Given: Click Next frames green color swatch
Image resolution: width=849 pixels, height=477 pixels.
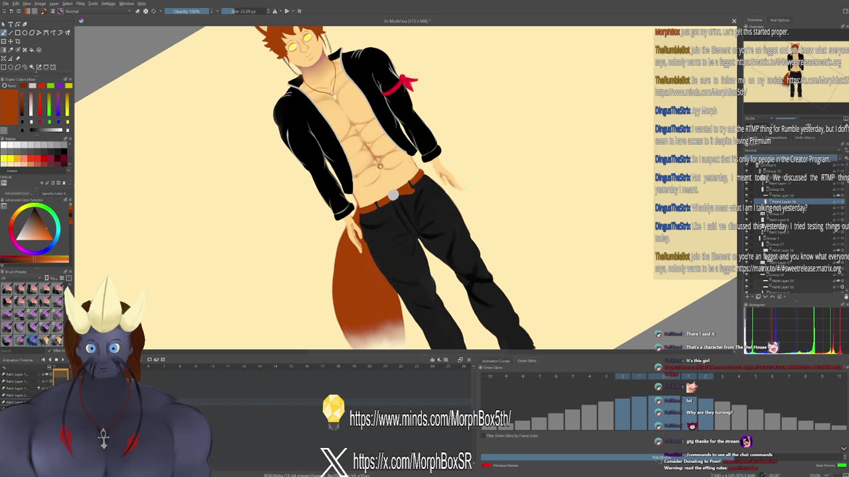Looking at the screenshot, I should coord(842,465).
